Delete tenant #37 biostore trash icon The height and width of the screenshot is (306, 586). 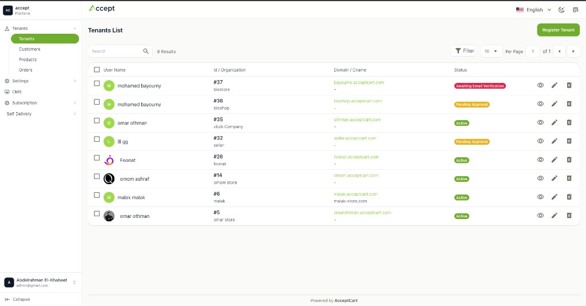[569, 85]
